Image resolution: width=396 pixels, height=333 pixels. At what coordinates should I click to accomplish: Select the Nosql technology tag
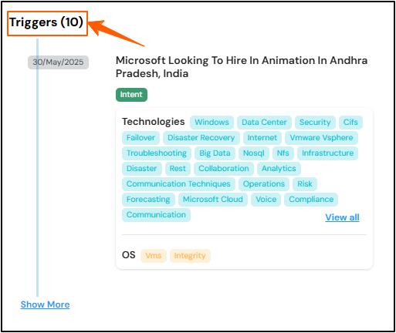click(x=254, y=153)
